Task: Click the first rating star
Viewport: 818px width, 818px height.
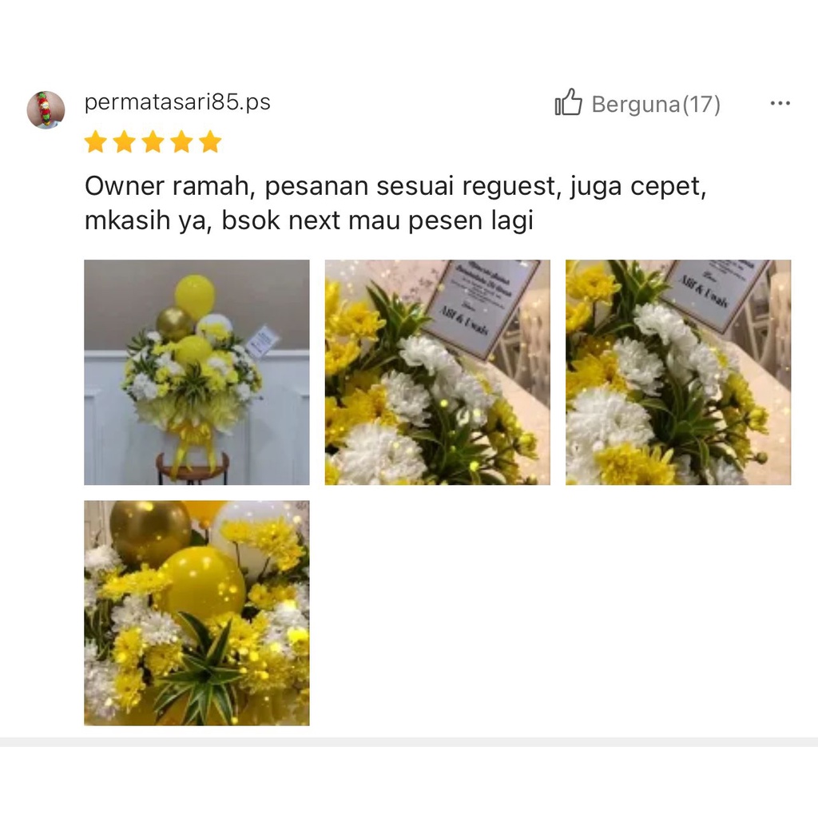Action: (x=96, y=142)
